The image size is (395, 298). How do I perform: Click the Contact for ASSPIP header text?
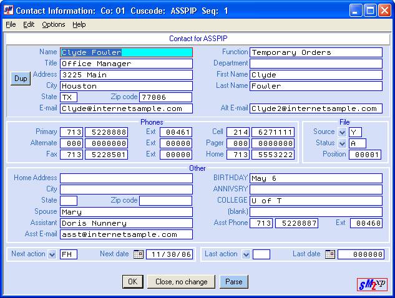(198, 39)
